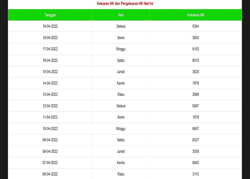This screenshot has width=250, height=179.
Task: Click result number 3355
Action: click(196, 151)
